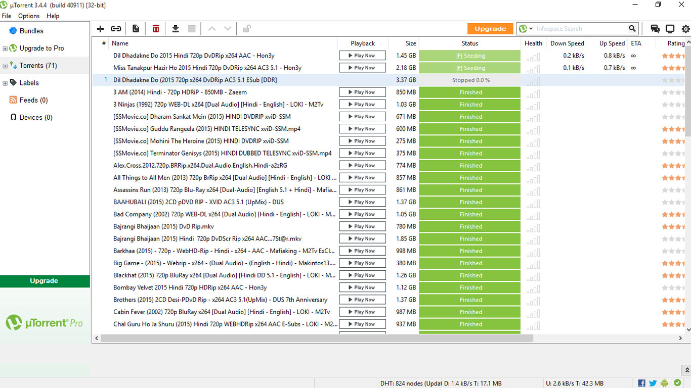The height and width of the screenshot is (388, 691).
Task: Click the Add Torrent from URL link icon
Action: pos(116,29)
